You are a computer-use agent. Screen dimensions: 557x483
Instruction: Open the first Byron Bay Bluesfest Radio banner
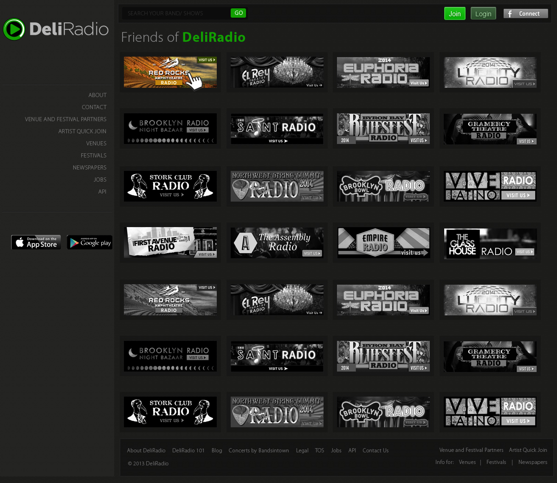click(383, 129)
